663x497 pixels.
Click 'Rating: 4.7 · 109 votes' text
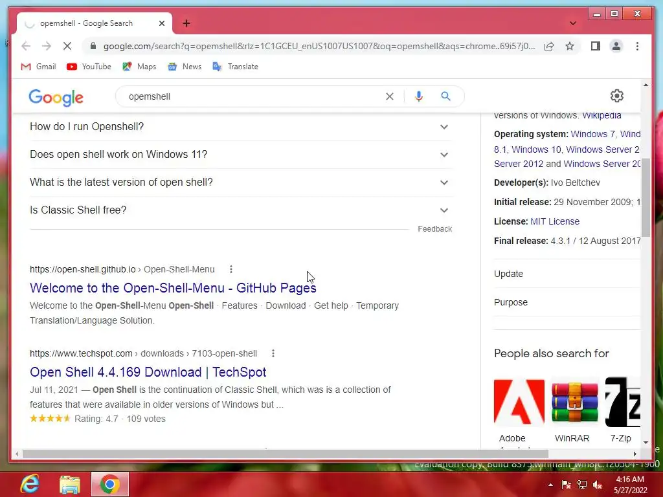(x=120, y=419)
